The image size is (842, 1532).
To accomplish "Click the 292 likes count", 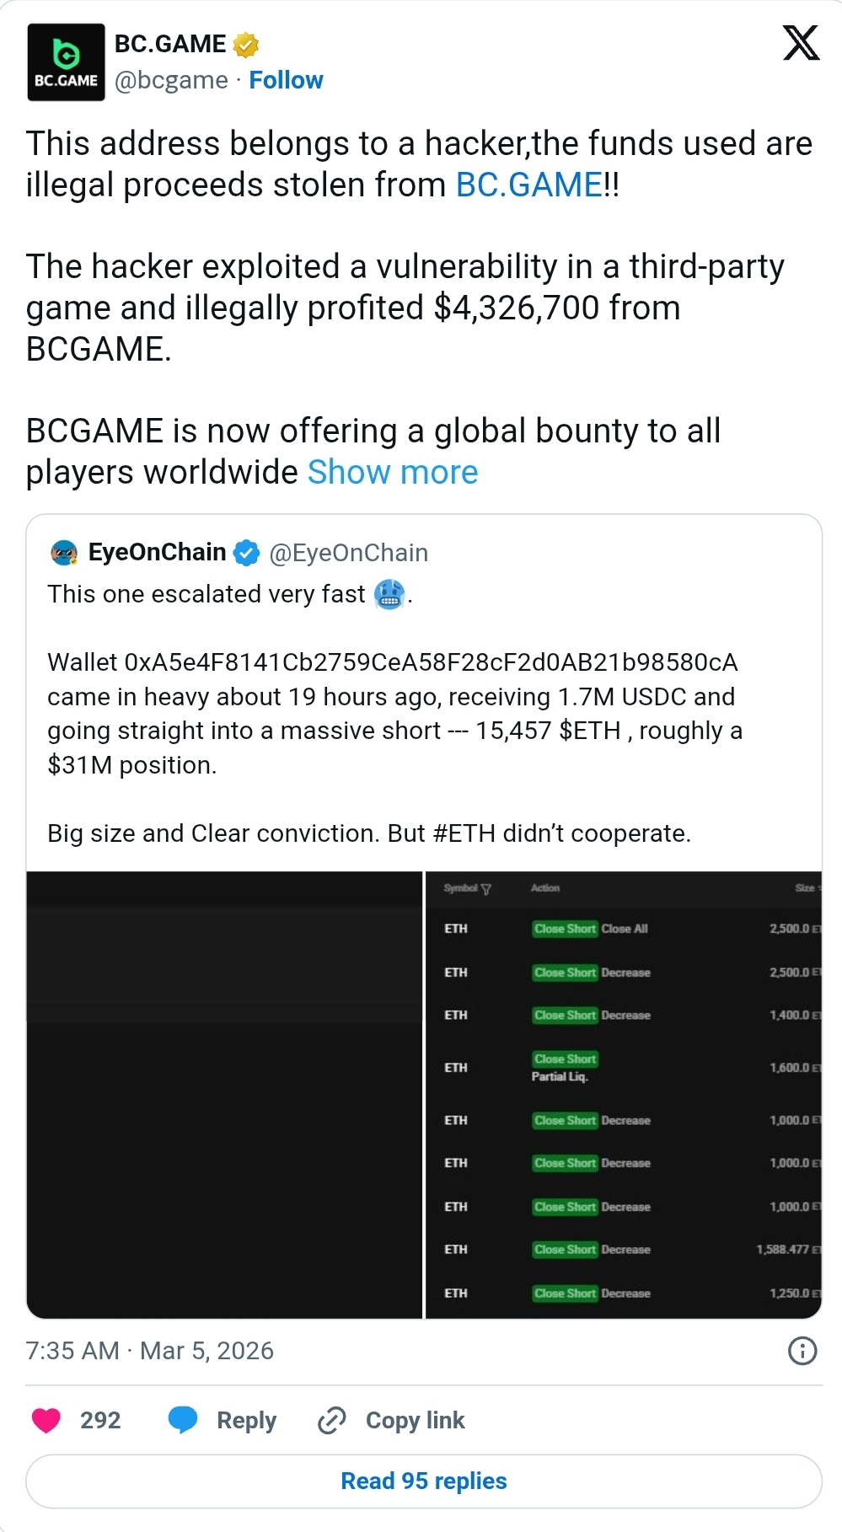I will [99, 1420].
